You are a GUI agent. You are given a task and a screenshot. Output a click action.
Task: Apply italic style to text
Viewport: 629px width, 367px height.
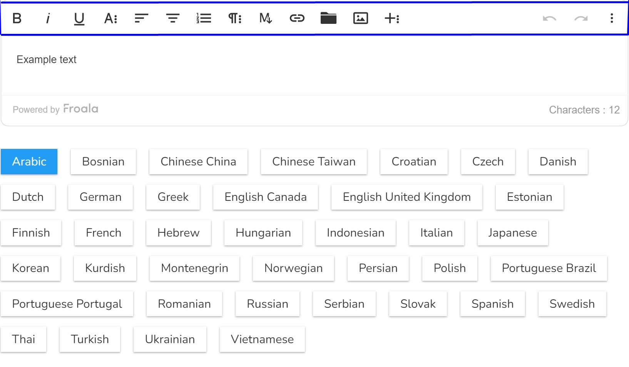pyautogui.click(x=48, y=18)
